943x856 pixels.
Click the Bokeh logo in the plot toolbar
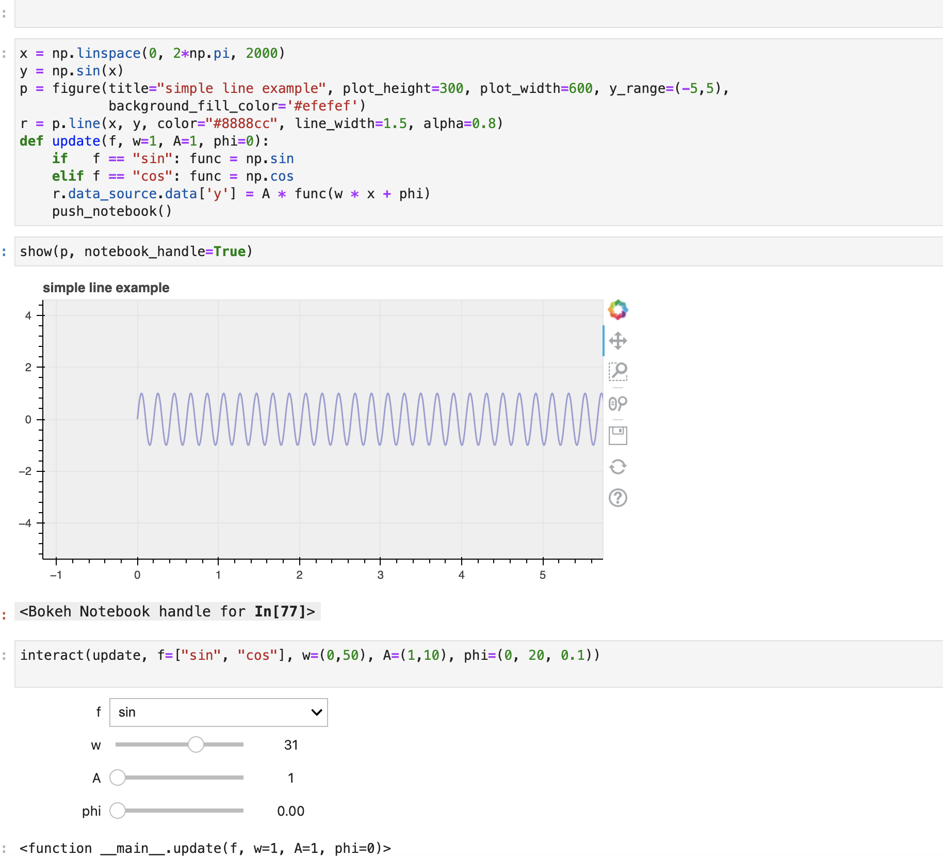(617, 310)
